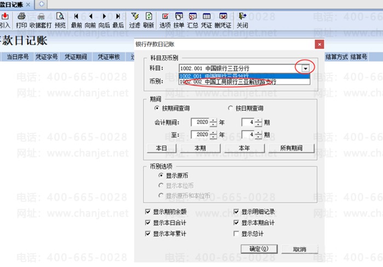Click the 汇总 (Summary) toolbar icon

pos(193,20)
